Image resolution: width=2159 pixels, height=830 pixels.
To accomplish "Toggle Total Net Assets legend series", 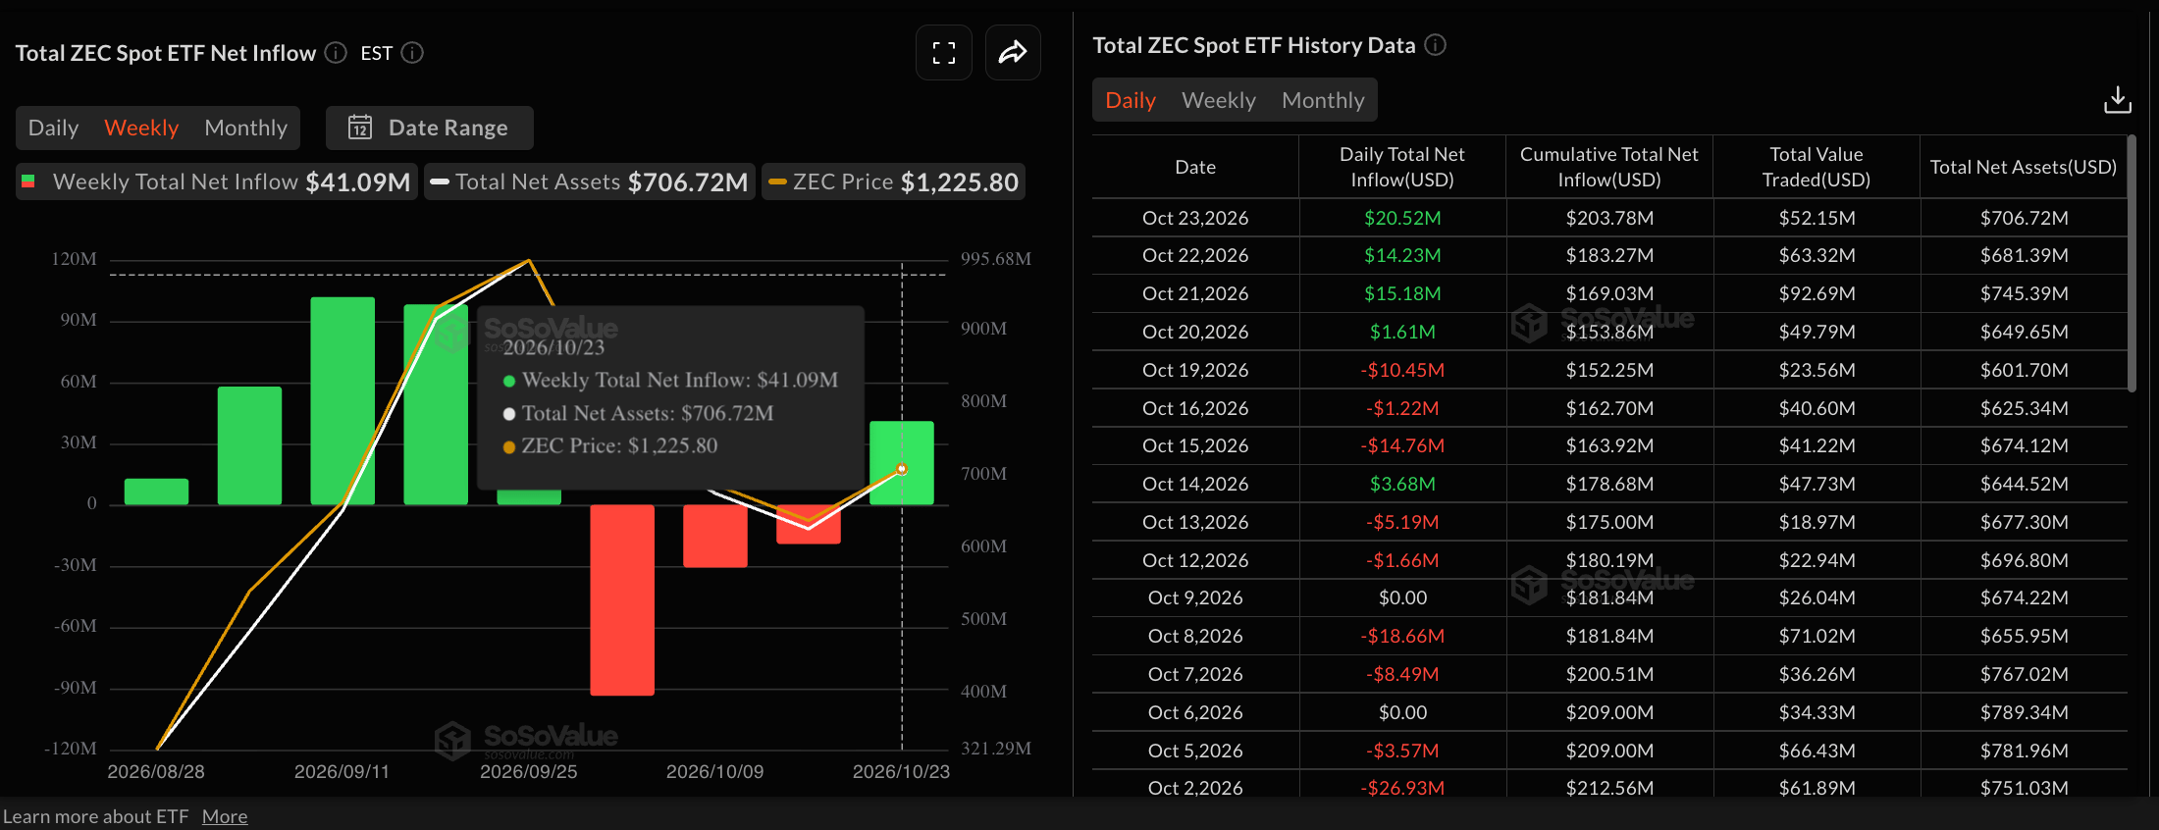I will point(590,182).
